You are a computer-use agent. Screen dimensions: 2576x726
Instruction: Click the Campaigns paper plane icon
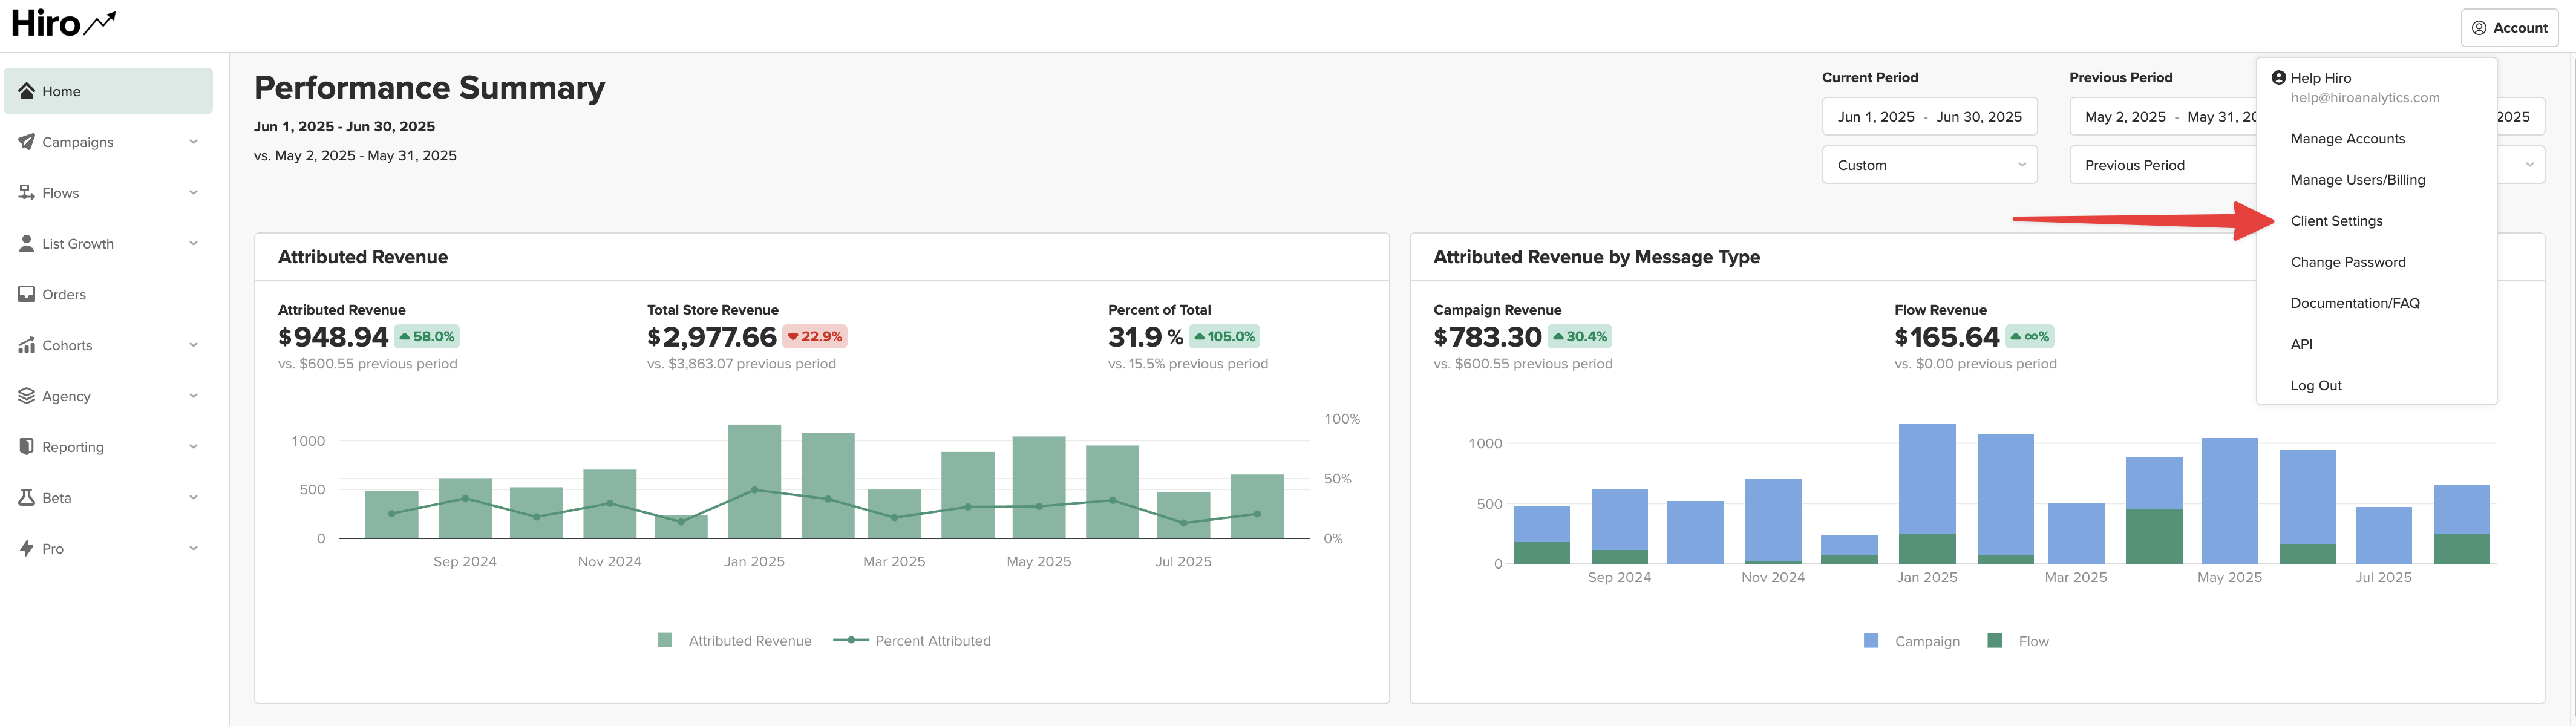pos(27,142)
